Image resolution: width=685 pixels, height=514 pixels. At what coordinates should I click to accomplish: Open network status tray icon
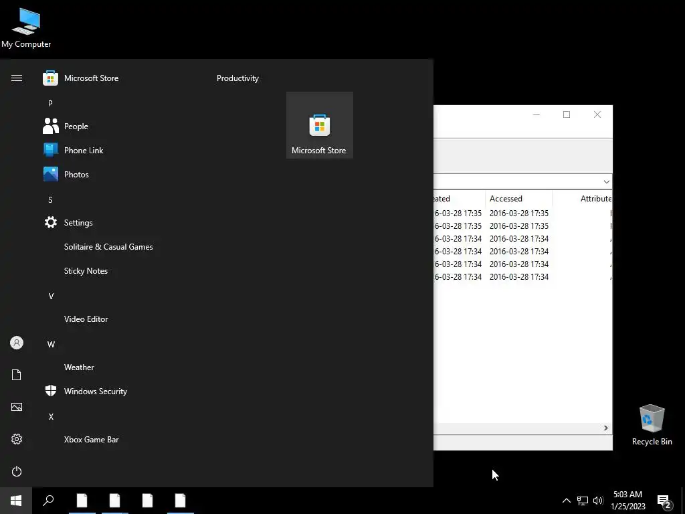583,501
